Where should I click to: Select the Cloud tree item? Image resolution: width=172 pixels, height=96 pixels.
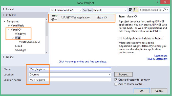coord(18,46)
